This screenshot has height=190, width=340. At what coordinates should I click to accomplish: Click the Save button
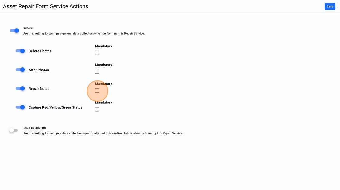(x=330, y=6)
